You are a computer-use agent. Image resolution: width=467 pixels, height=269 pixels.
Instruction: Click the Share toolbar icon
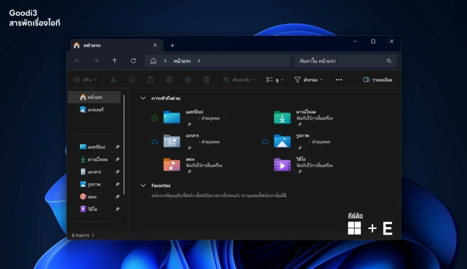(188, 80)
